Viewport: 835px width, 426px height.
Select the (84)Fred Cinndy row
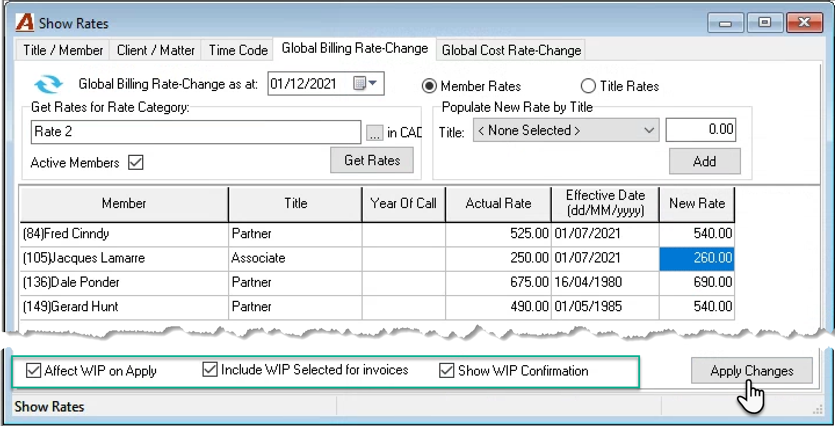[x=377, y=234]
